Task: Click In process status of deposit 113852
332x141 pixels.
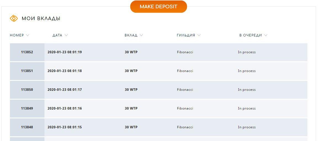Action: pyautogui.click(x=247, y=52)
